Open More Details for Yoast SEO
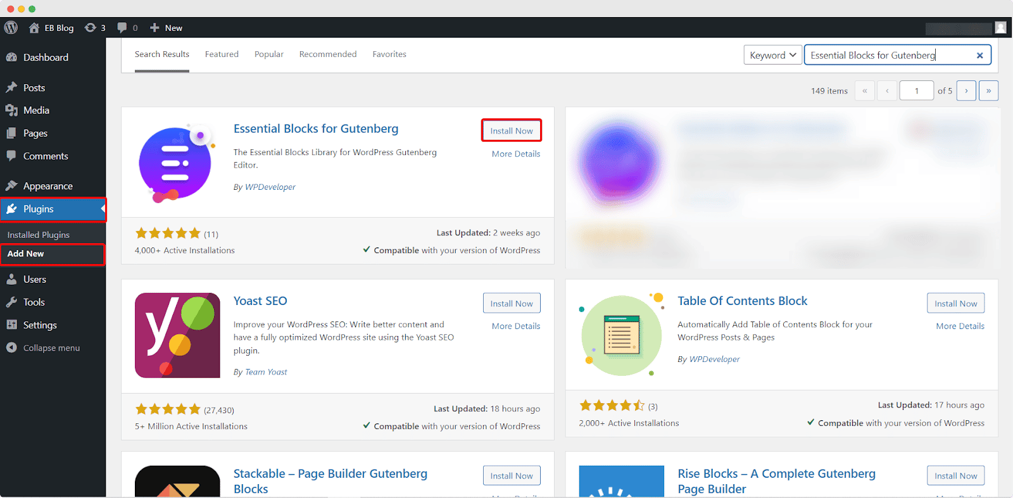Image resolution: width=1013 pixels, height=498 pixels. [516, 326]
